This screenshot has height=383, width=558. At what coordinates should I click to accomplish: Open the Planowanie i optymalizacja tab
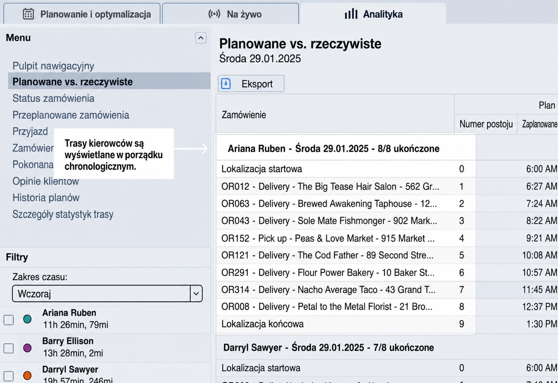82,14
